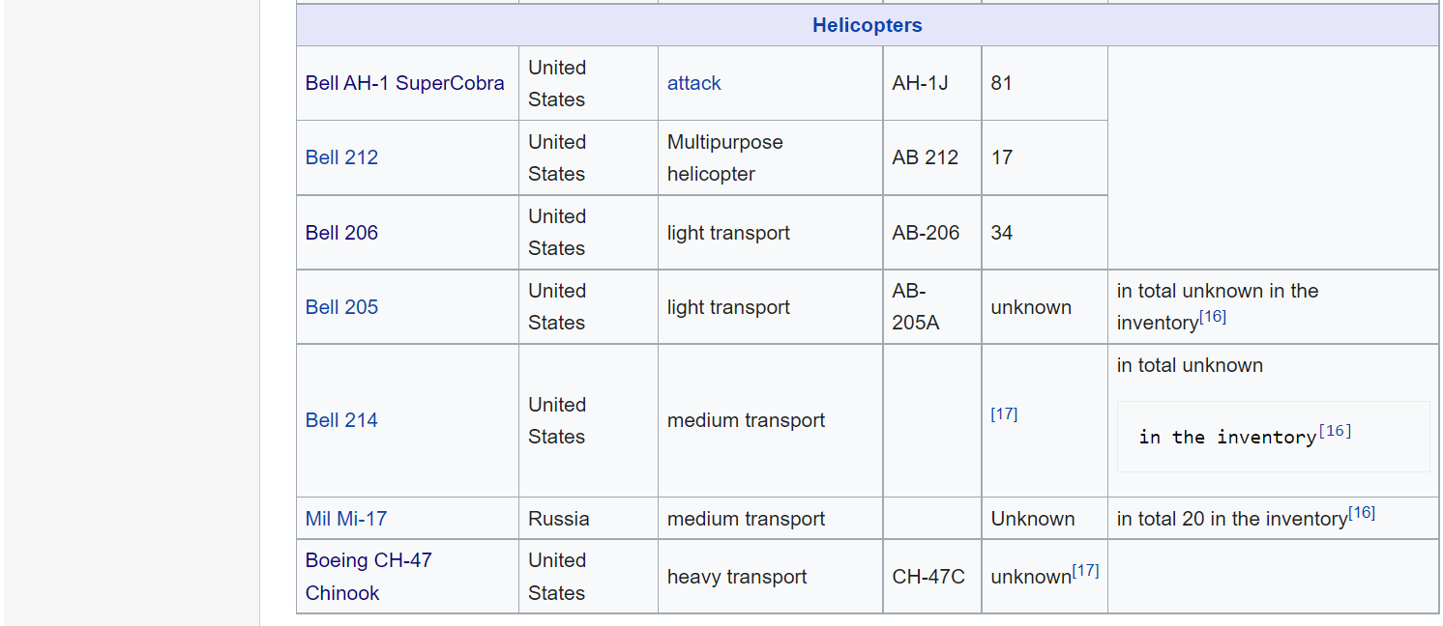Viewport: 1443px width, 626px height.
Task: Click the 'attack' role link
Action: (693, 83)
